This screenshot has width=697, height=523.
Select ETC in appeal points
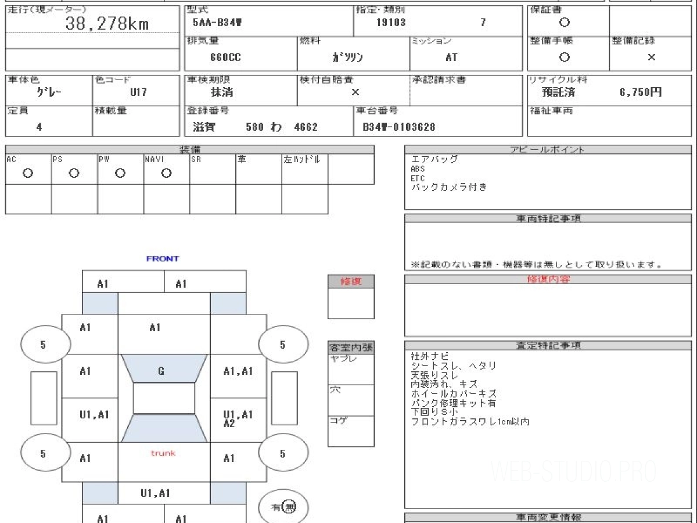point(418,178)
